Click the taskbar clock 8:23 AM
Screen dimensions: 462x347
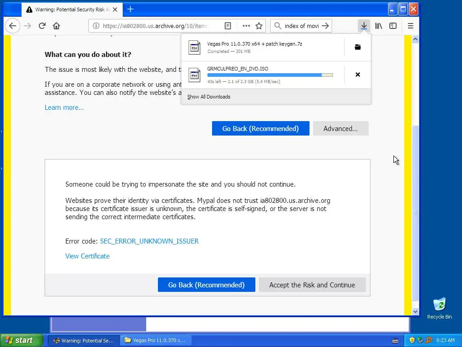[445, 341]
